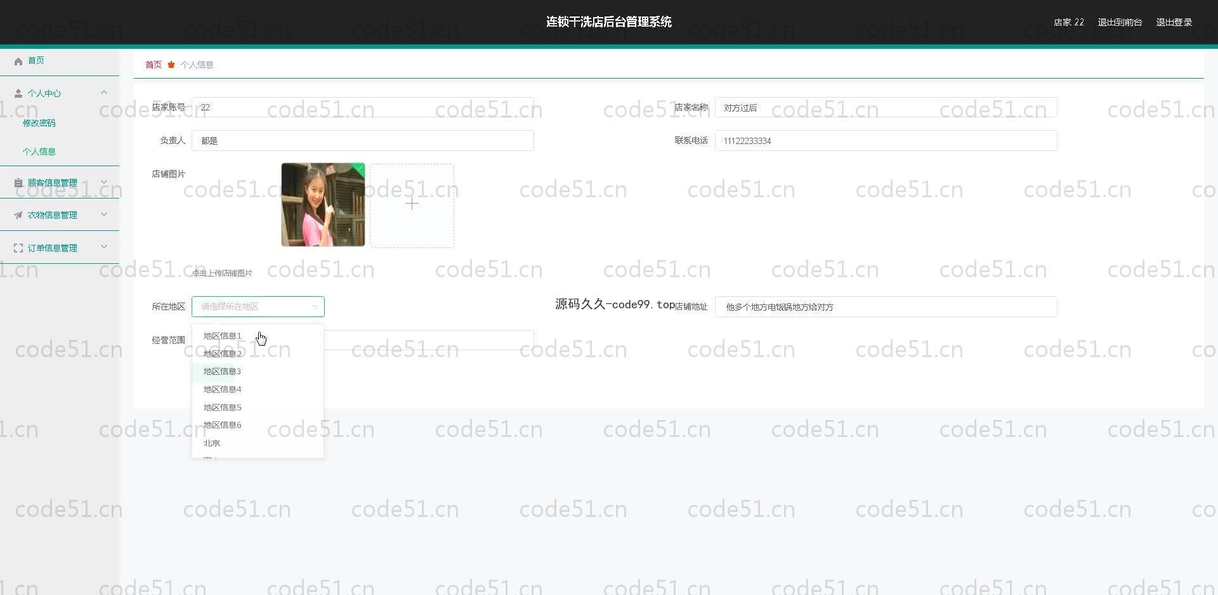Screen dimensions: 1218x595
Task: Choose 地区信息3 from the dropdown list
Action: tap(258, 372)
